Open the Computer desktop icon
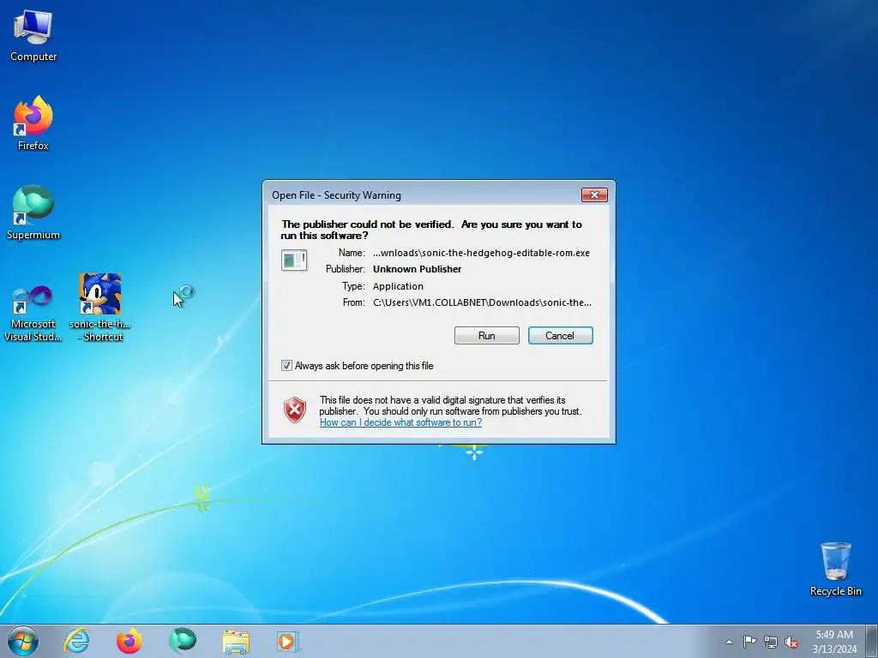The image size is (878, 658). pos(33,36)
